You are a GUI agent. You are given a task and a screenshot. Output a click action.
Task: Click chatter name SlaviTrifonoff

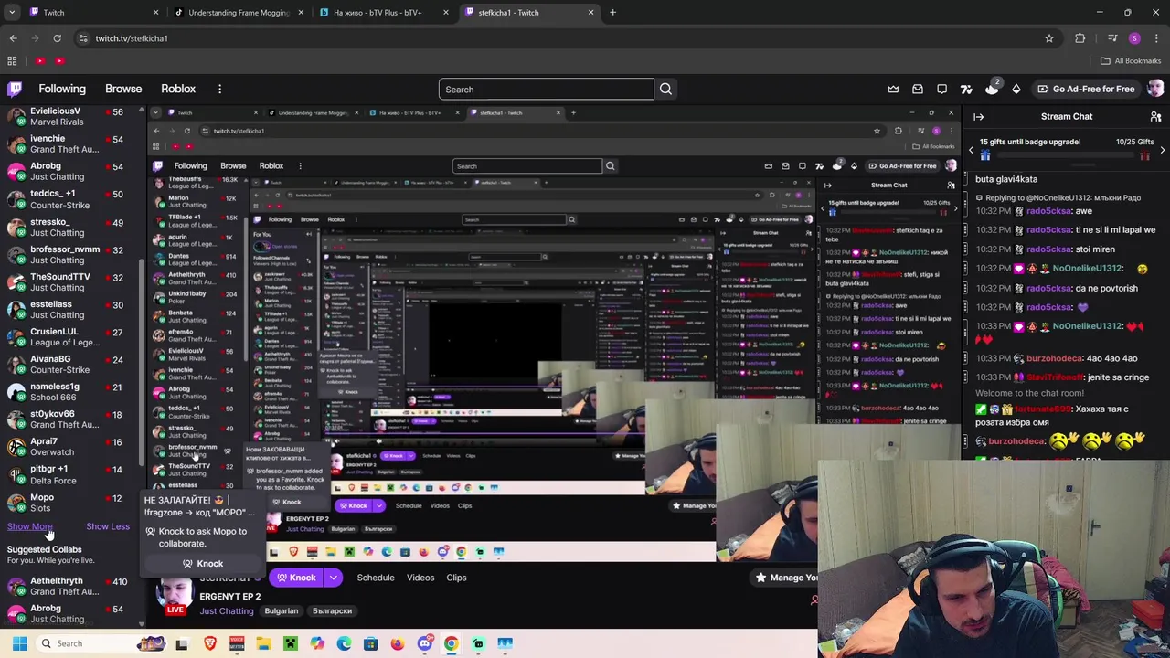point(1054,377)
